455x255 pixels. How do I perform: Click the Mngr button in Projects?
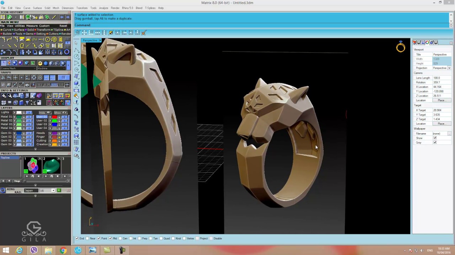17,181
